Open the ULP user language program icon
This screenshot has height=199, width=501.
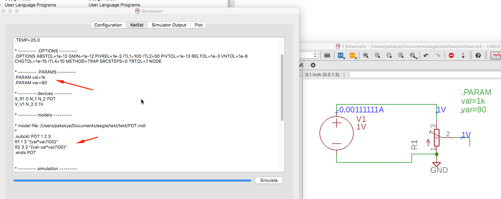point(353,55)
